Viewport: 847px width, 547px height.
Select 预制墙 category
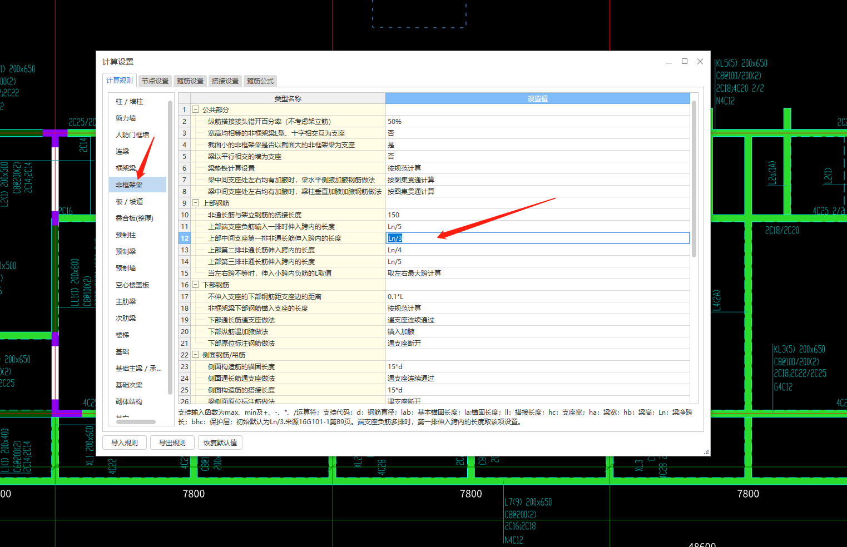tap(138, 268)
